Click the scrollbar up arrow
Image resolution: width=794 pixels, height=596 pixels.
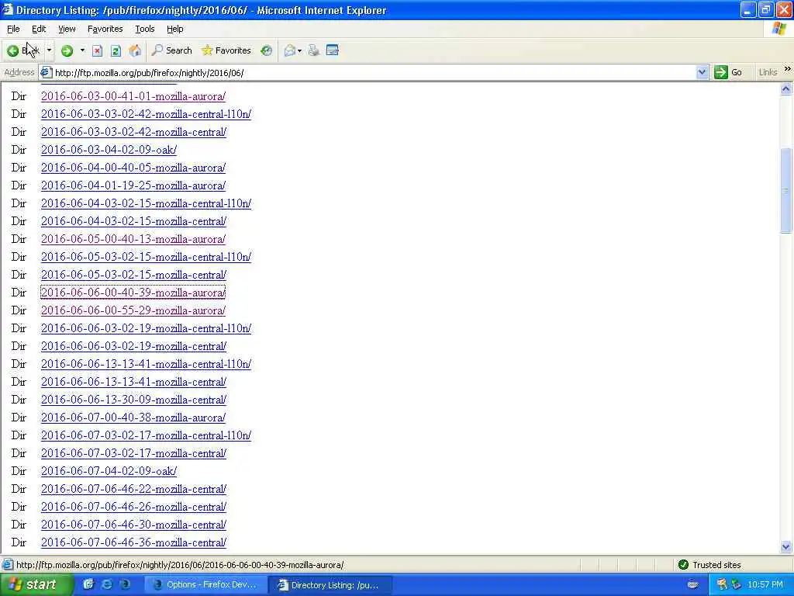786,88
